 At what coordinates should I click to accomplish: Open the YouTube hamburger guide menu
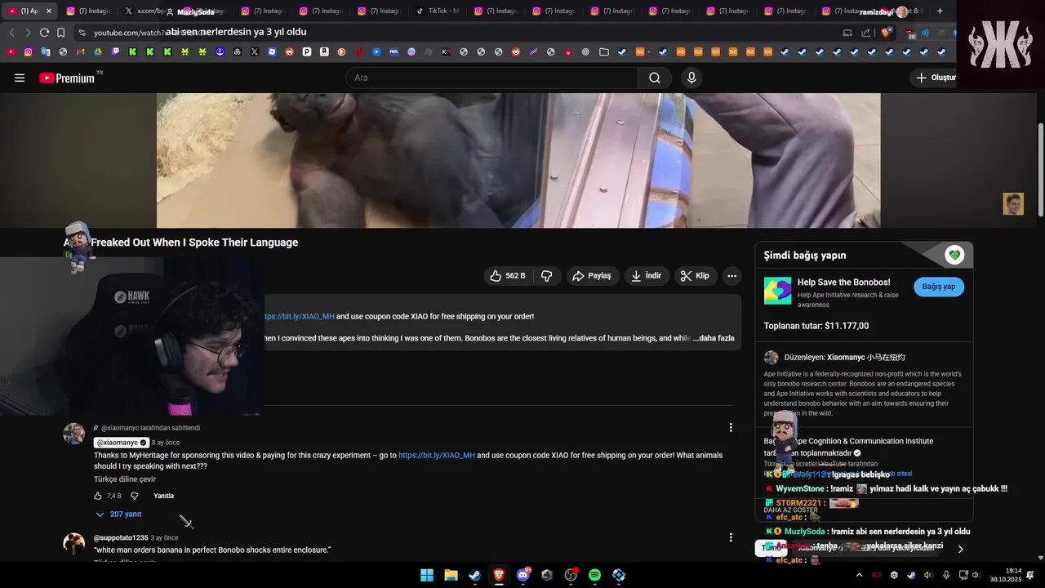coord(20,78)
